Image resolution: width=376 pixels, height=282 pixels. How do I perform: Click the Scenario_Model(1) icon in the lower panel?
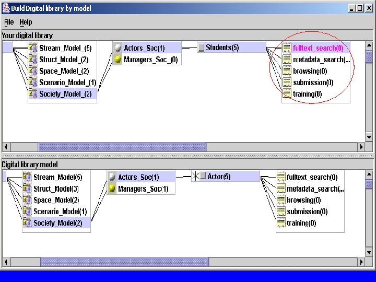coord(27,211)
